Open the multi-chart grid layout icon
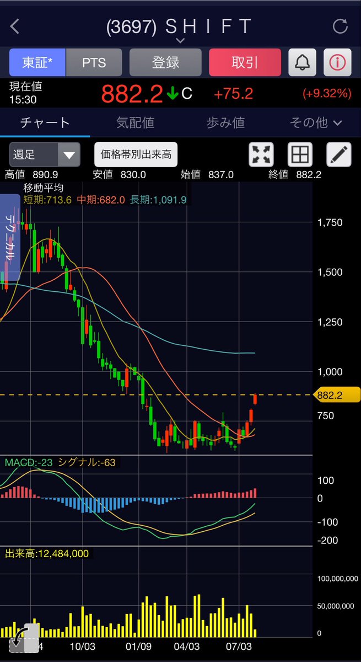Image resolution: width=361 pixels, height=662 pixels. (300, 155)
